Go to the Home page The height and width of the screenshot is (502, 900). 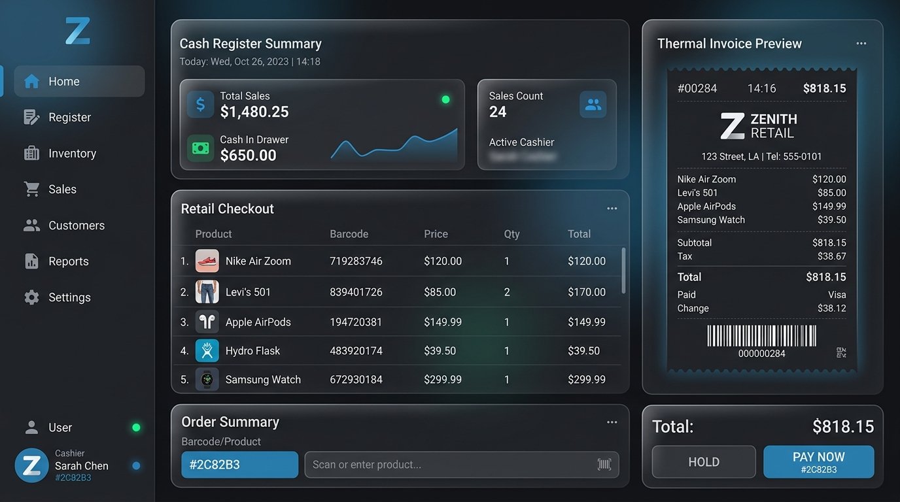pos(79,81)
